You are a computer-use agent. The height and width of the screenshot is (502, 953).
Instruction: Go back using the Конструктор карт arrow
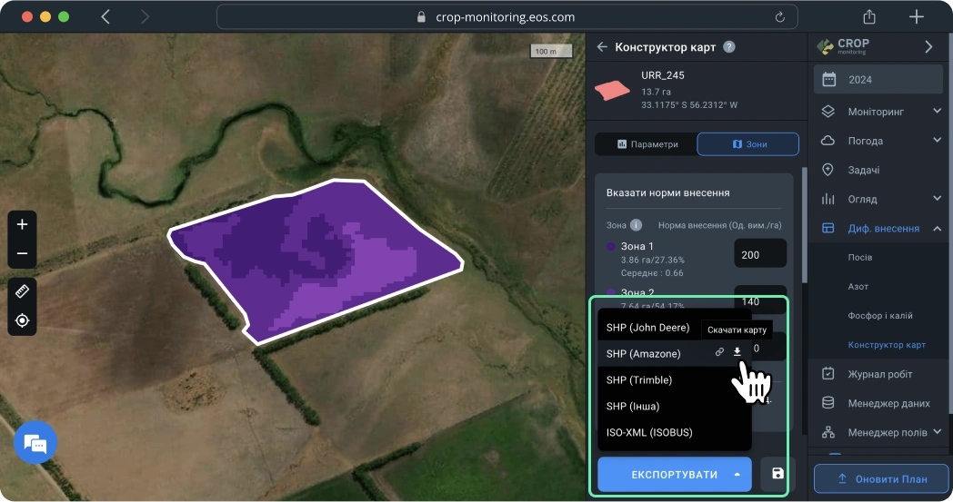pos(601,47)
